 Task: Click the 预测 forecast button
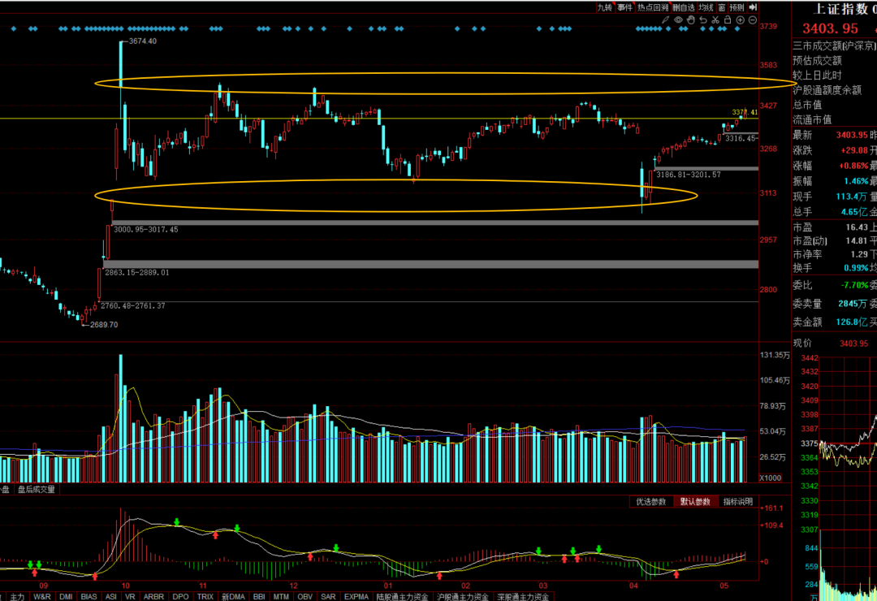click(736, 7)
